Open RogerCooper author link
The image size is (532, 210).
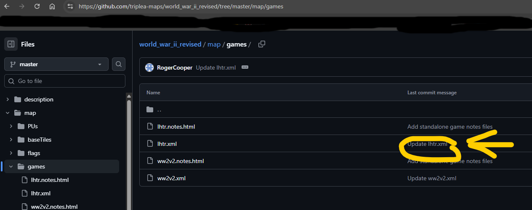coord(175,67)
